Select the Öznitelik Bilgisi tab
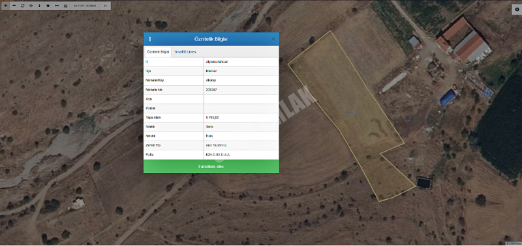 click(158, 52)
